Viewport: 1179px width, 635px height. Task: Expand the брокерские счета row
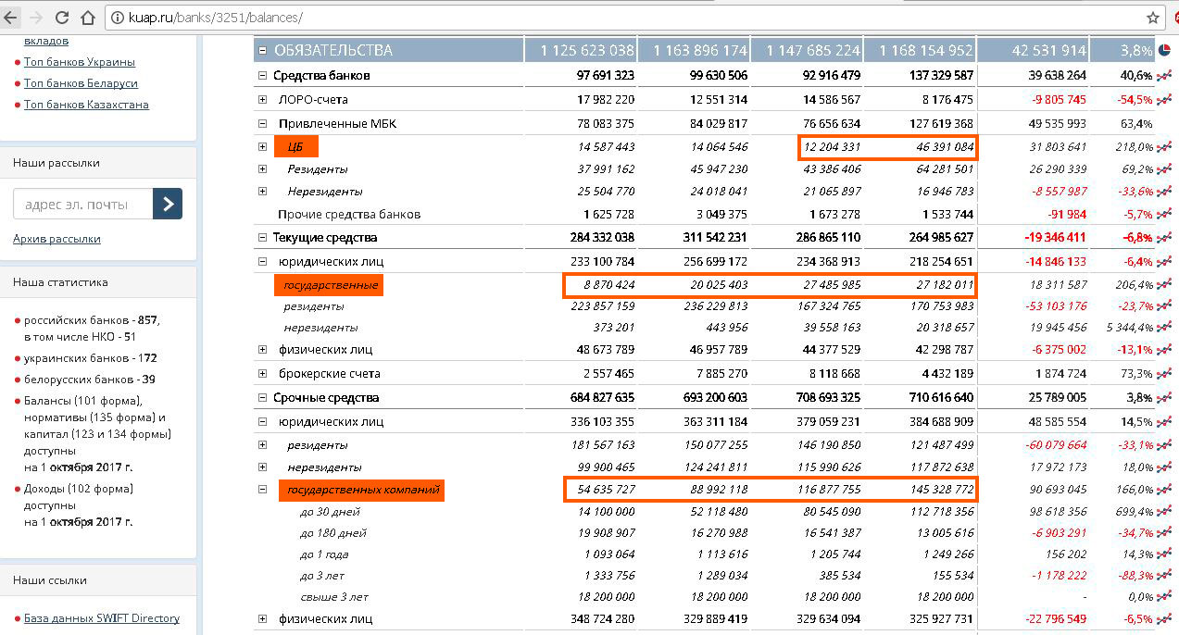coord(262,374)
